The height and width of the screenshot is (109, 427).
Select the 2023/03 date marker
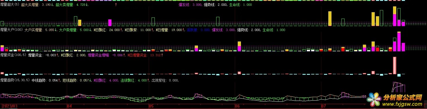point(10,106)
